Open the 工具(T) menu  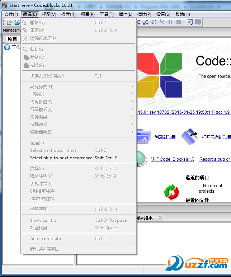click(x=107, y=14)
